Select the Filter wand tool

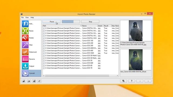[31, 45]
